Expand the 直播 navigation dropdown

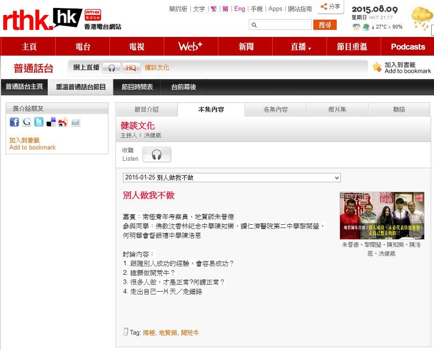pos(301,47)
